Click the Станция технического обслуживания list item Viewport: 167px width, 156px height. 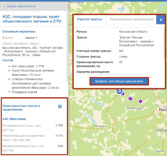point(35,83)
